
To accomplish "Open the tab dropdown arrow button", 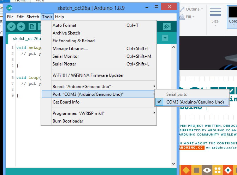I will coord(165,38).
